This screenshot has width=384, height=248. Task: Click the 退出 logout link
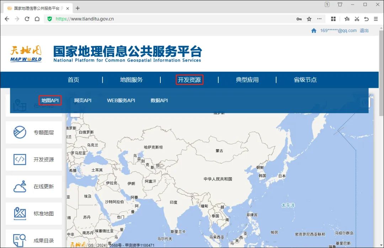click(x=364, y=31)
